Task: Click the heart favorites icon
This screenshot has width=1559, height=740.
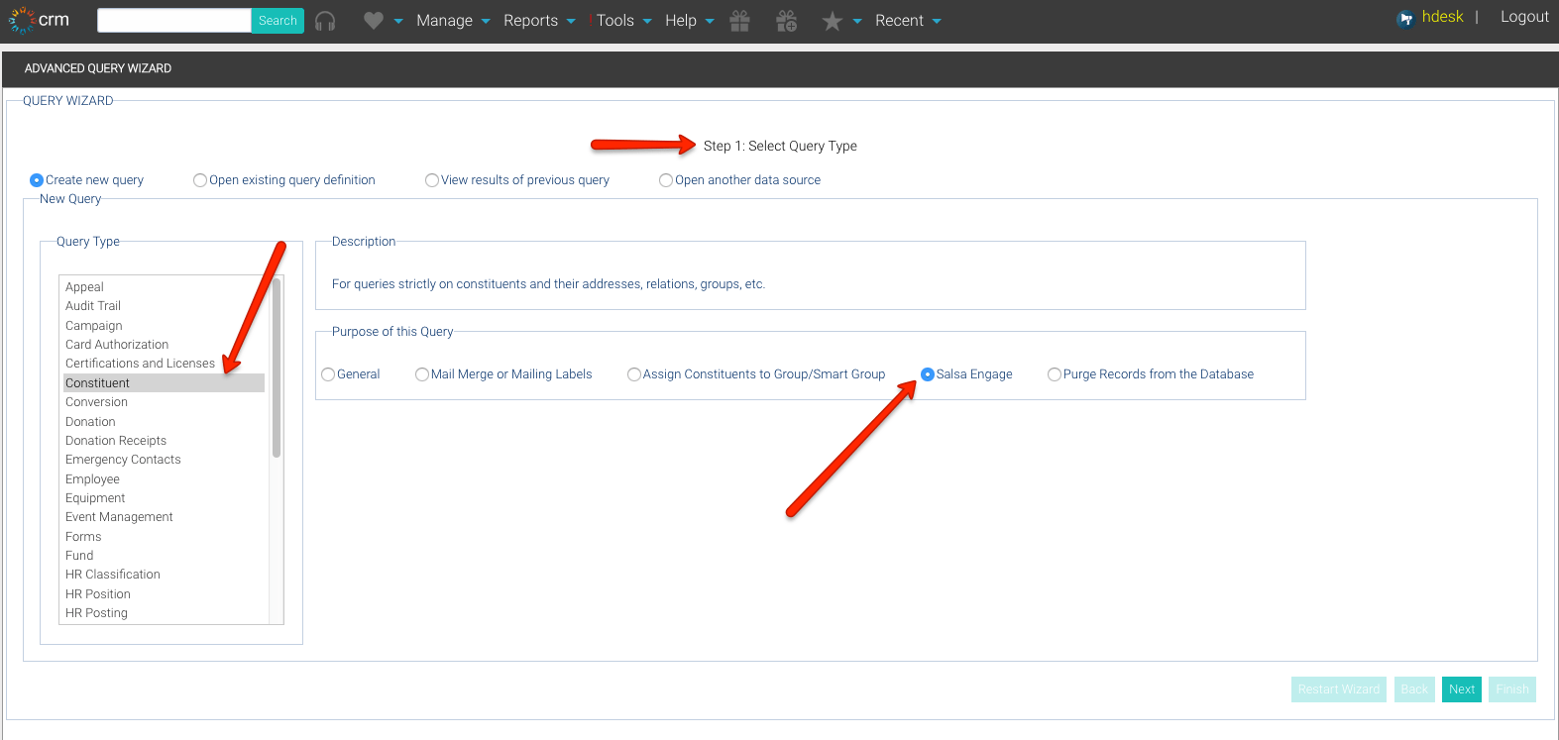Action: (x=374, y=21)
